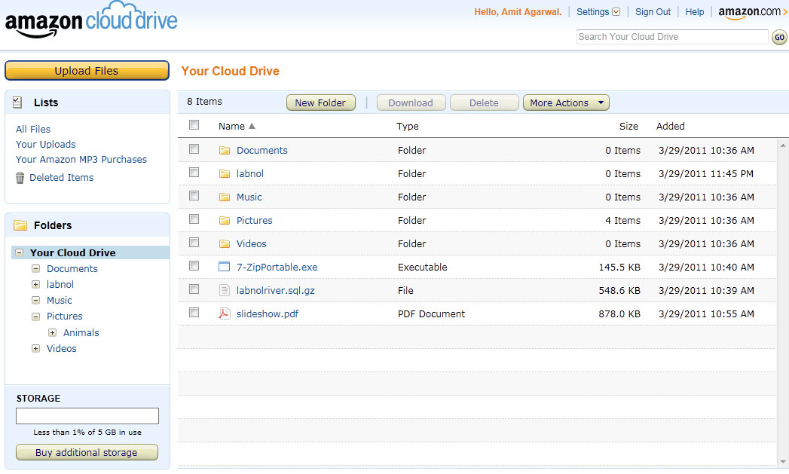
Task: Click the file list scrollbar up arrow
Action: tap(783, 145)
